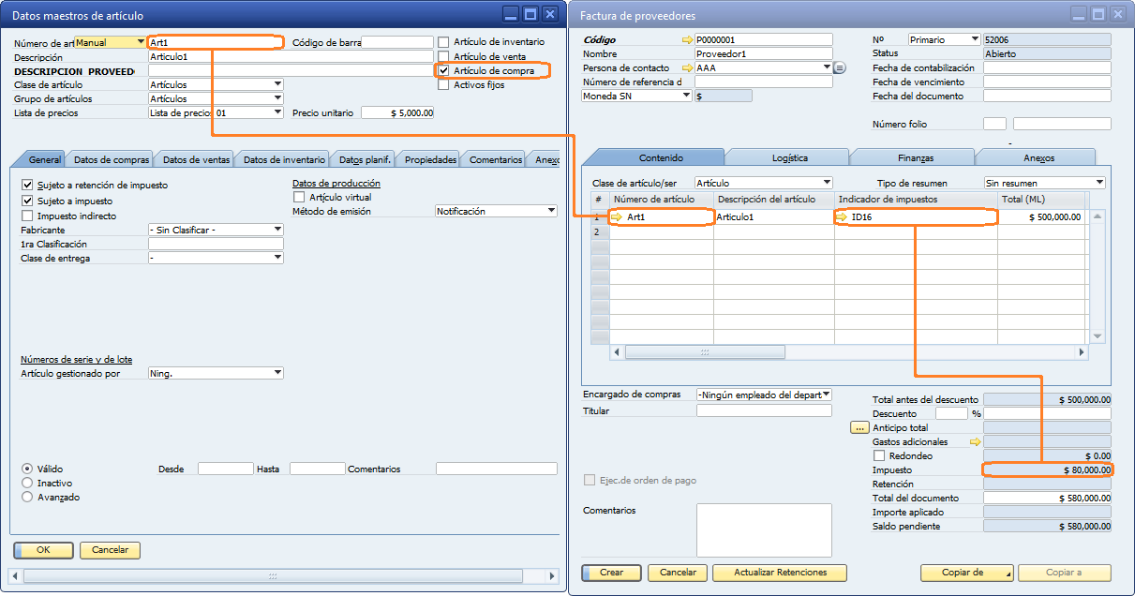Viewport: 1135px width, 596px height.
Task: Click the link arrow next to Persona de contacto
Action: 687,68
